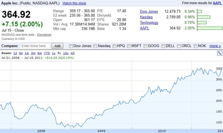This screenshot has width=223, height=133.
Task: Click the '+7.15 (2.00%)' change text
Action: click(x=22, y=24)
